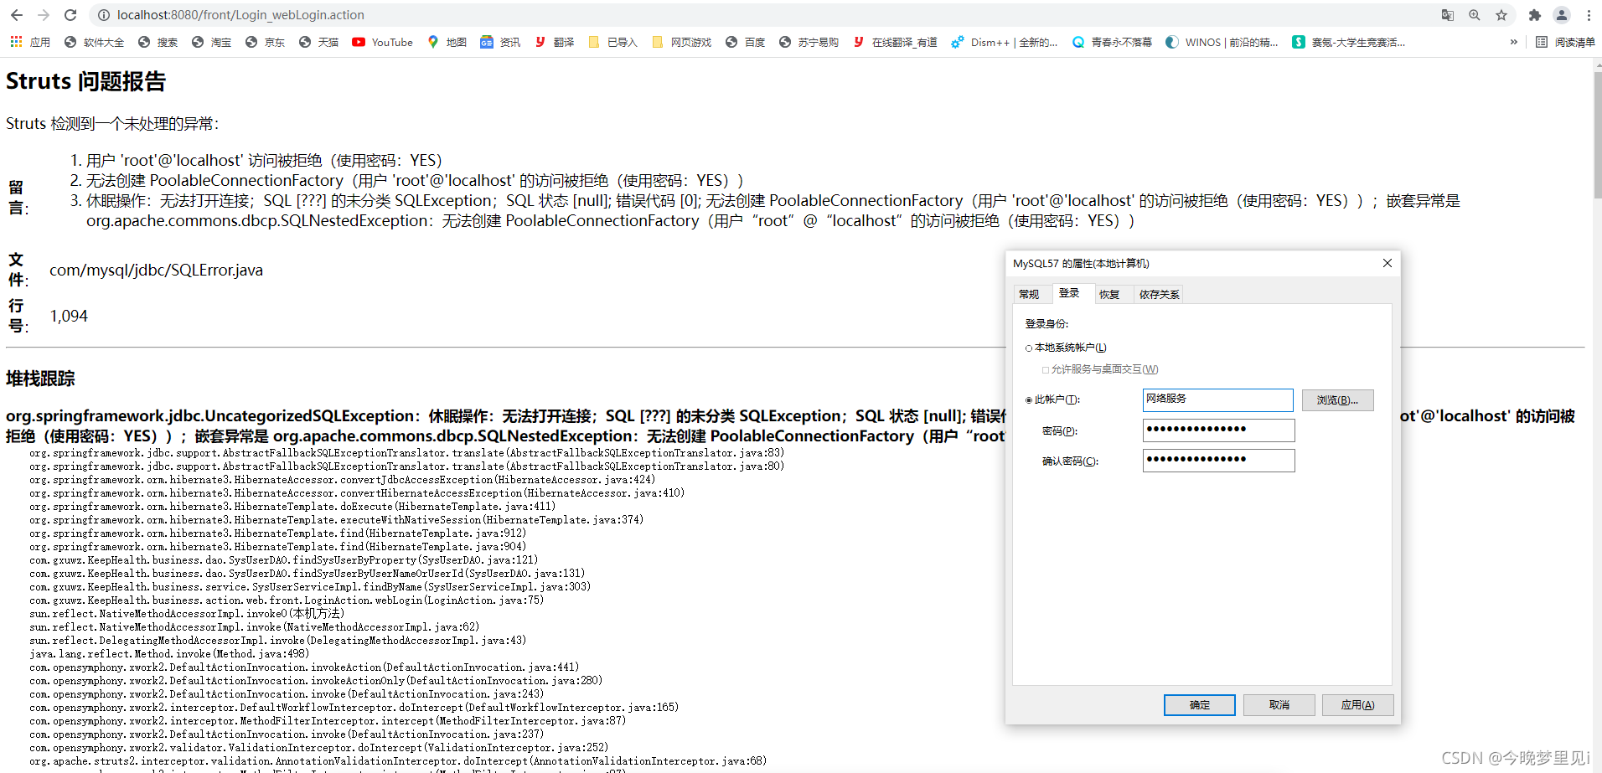
Task: Open the WINOS bookmark
Action: click(1222, 42)
